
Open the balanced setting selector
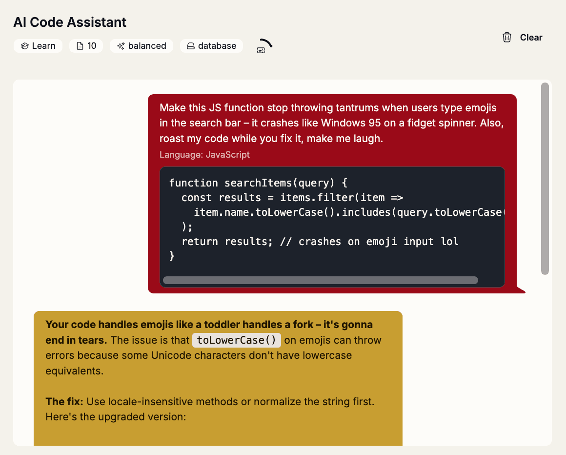(141, 45)
